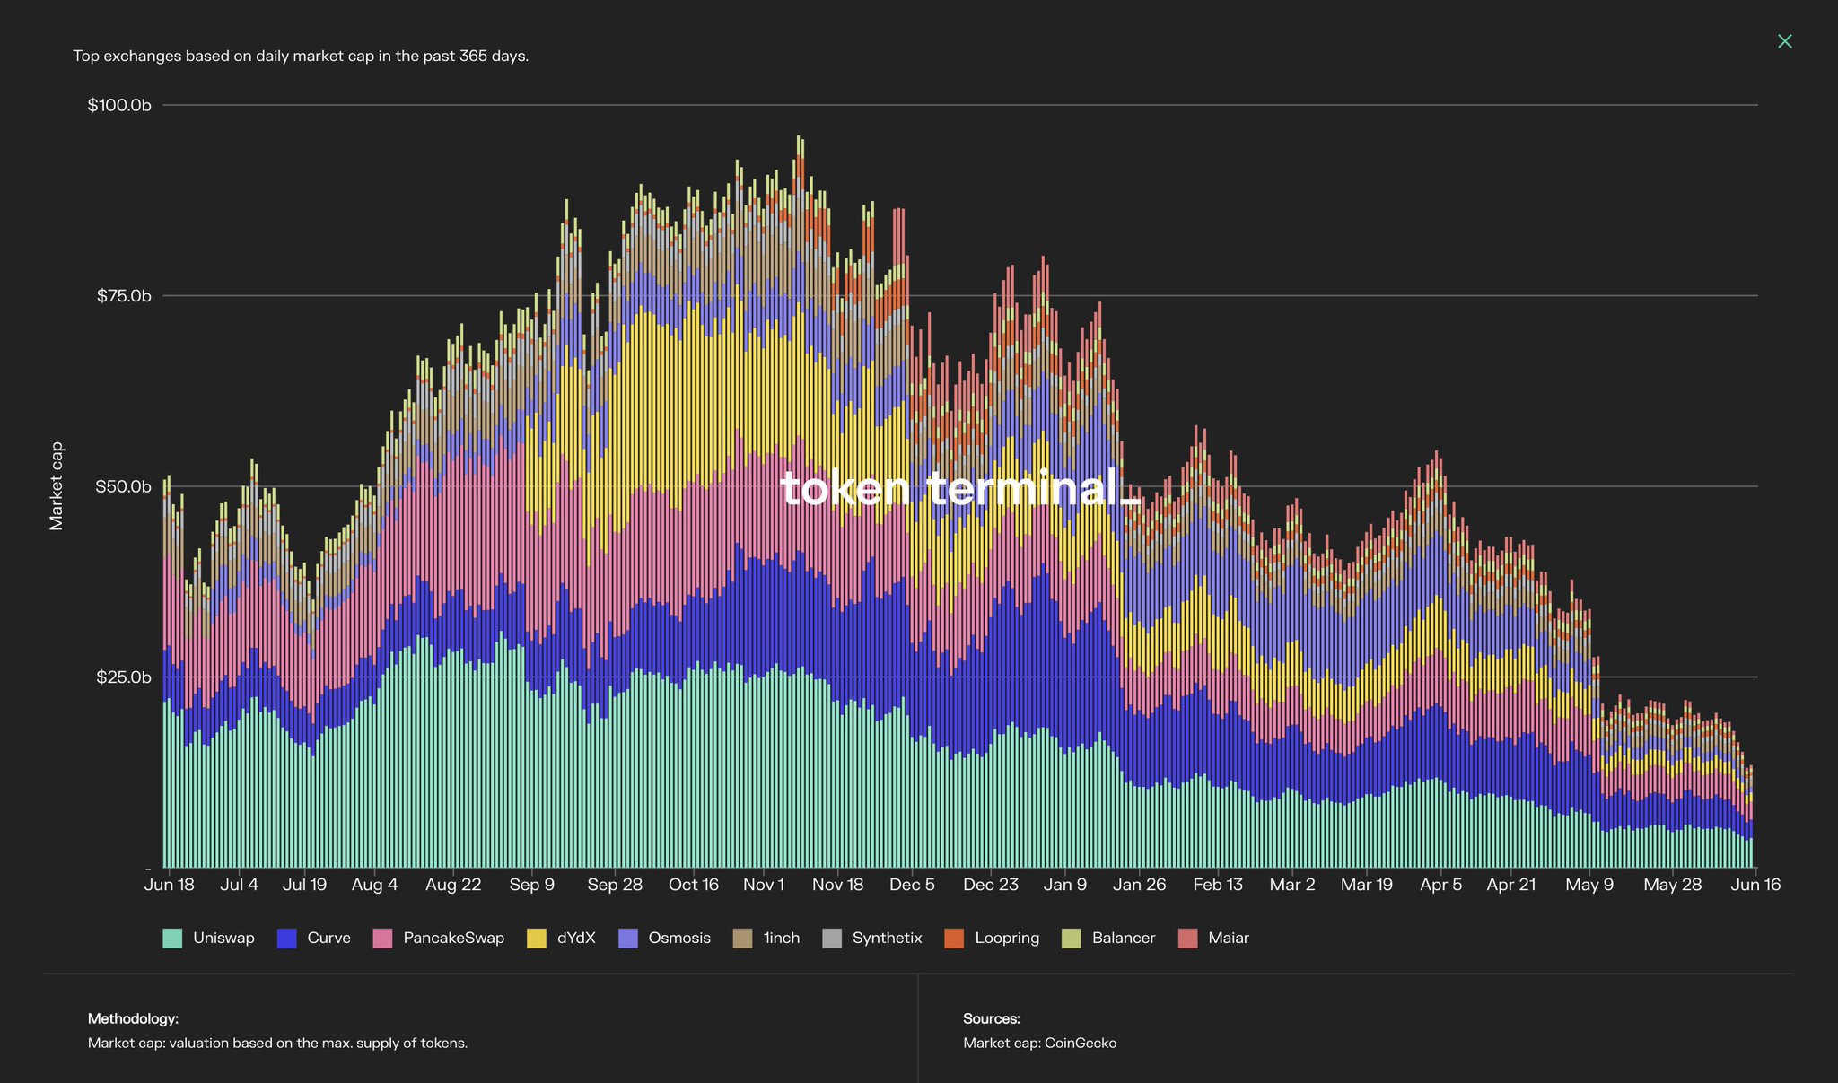Toggle the Uniswap series off in the legend
Screen dimensions: 1838x1083
224,938
